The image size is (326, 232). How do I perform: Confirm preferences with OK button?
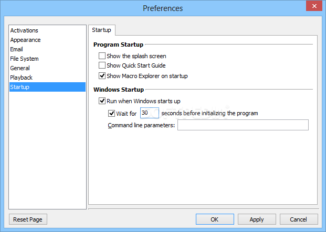pyautogui.click(x=215, y=219)
